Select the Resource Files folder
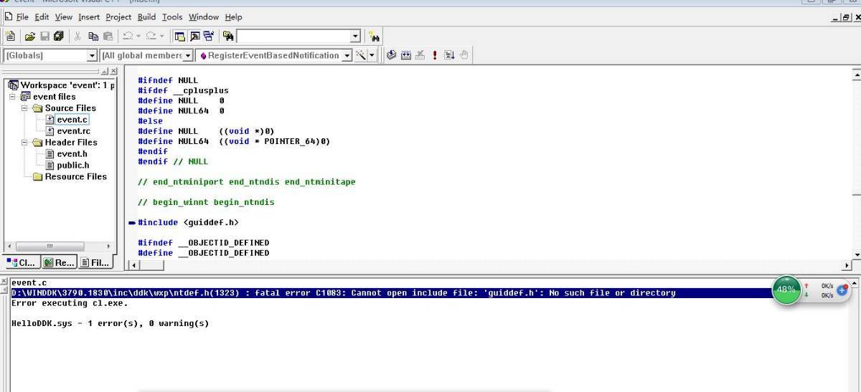 pyautogui.click(x=75, y=177)
